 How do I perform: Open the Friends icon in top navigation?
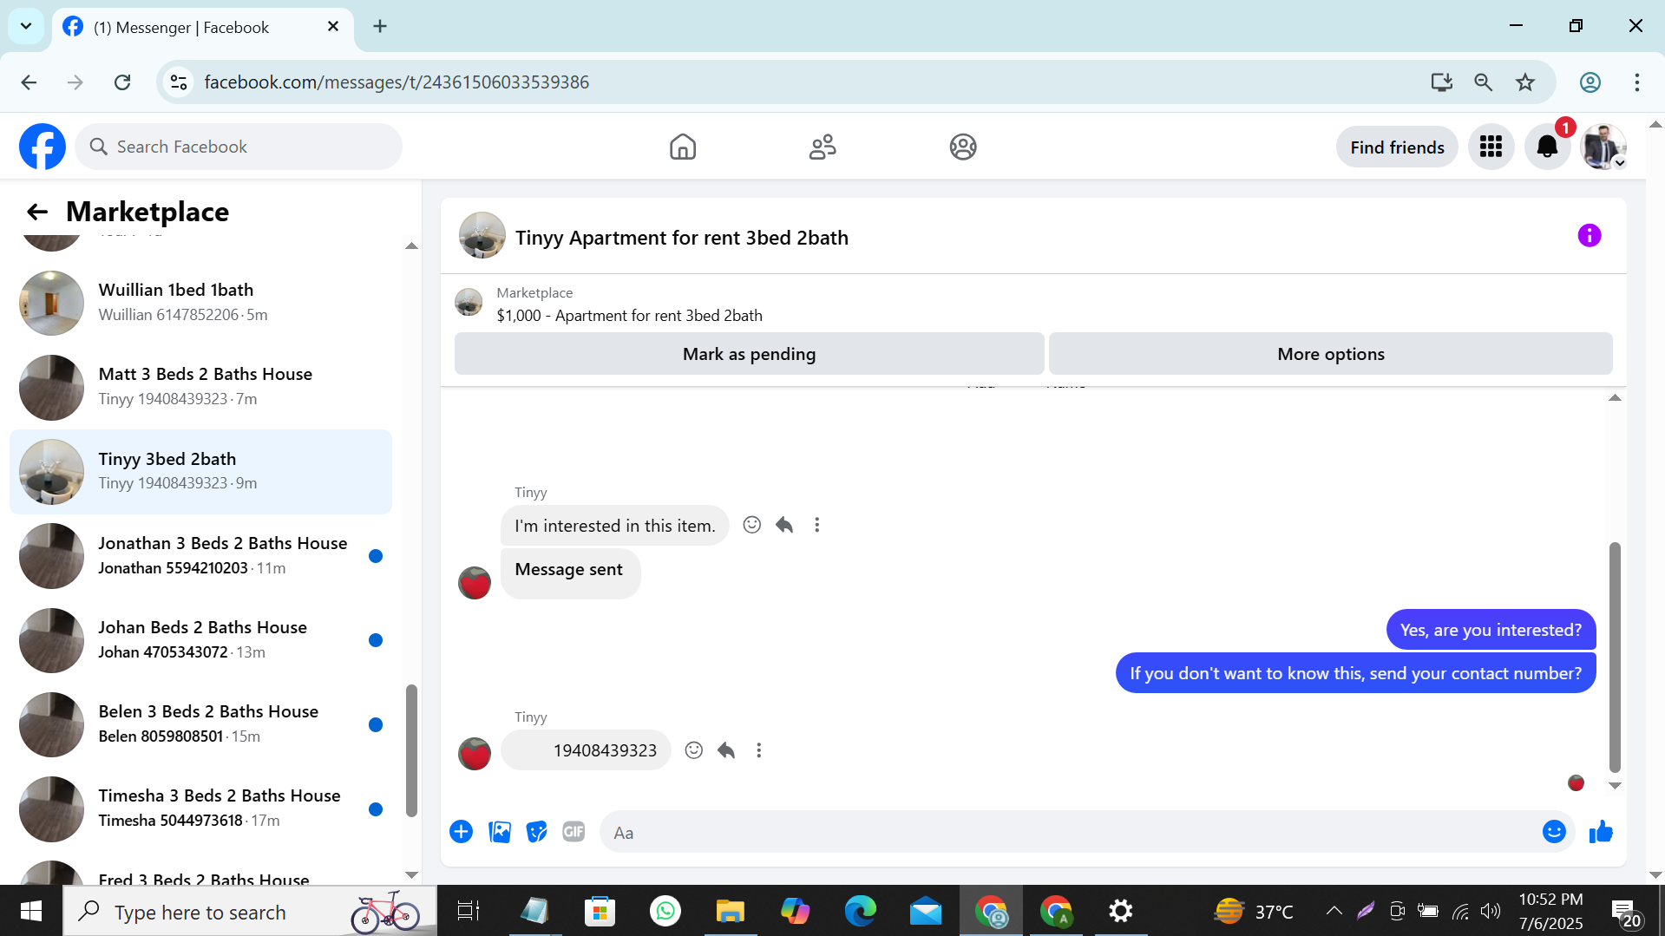pyautogui.click(x=823, y=147)
